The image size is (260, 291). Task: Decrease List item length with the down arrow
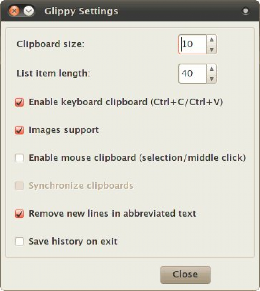[x=211, y=79]
